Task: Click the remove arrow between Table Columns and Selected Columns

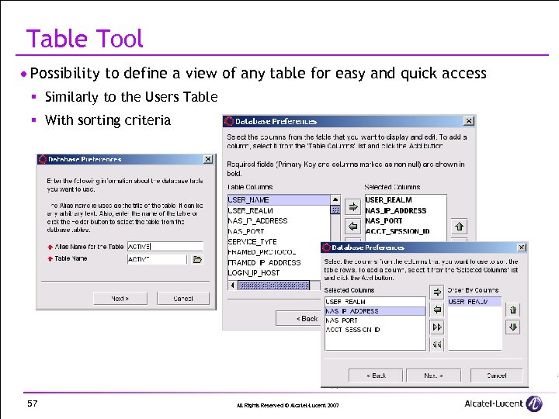Action: coord(353,226)
